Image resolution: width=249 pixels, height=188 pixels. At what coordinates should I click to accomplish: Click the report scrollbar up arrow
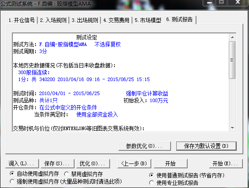[x=232, y=37]
